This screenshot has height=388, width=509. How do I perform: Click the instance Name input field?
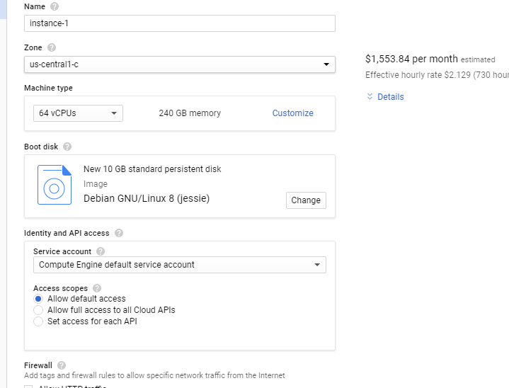point(179,23)
